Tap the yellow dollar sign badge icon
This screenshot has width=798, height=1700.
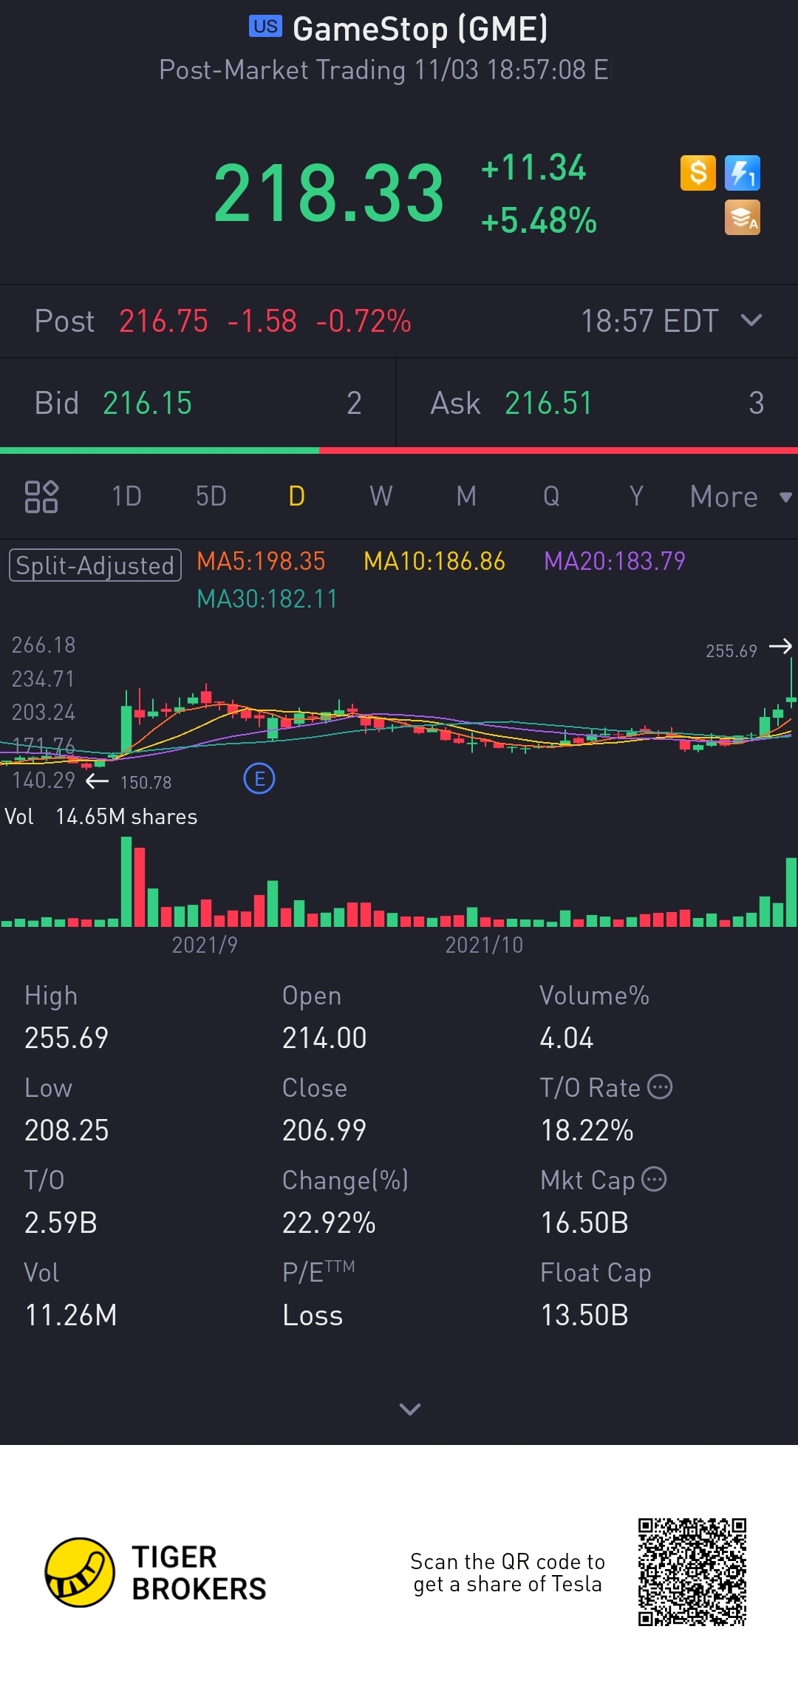tap(698, 173)
